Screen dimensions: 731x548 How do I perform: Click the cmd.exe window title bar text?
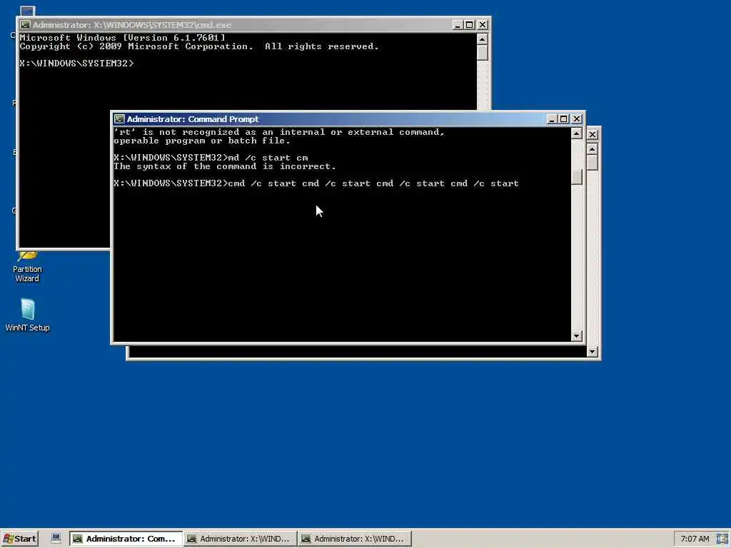click(132, 25)
